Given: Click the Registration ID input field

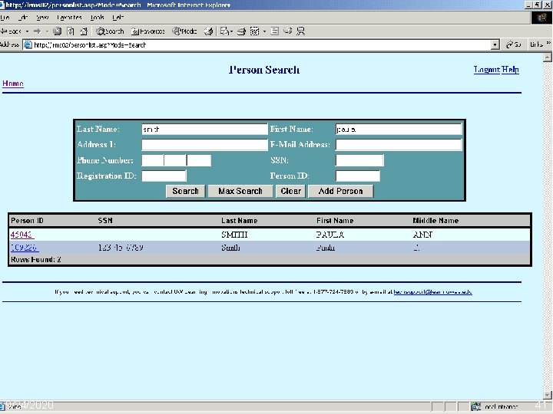Looking at the screenshot, I should (x=164, y=176).
